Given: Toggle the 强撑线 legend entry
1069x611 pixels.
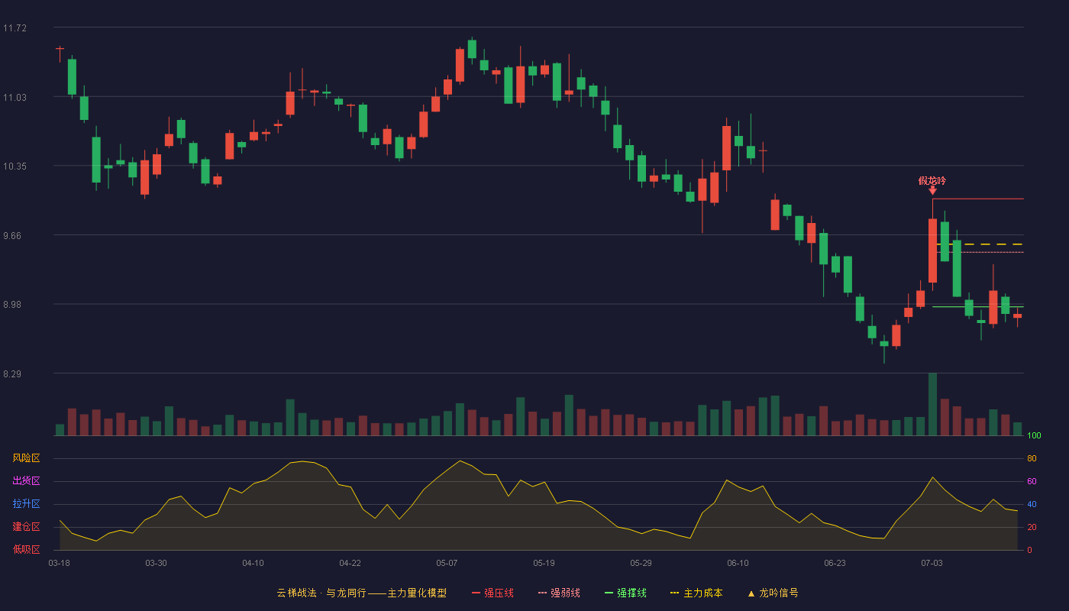Looking at the screenshot, I should [x=625, y=593].
